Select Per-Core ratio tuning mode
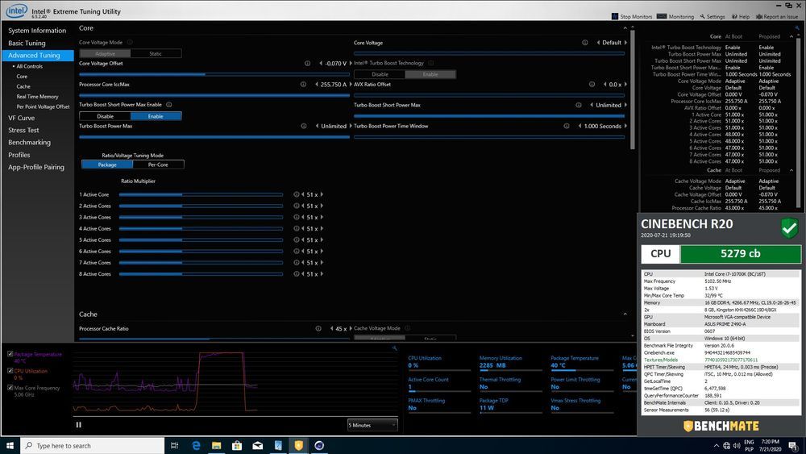The height and width of the screenshot is (454, 806). point(158,165)
